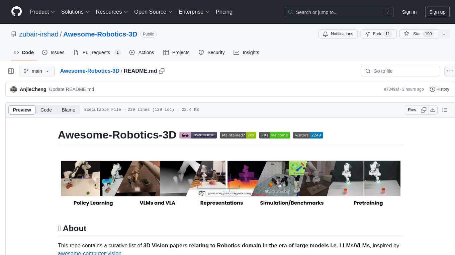Open AnjieCheng author link

(x=33, y=89)
